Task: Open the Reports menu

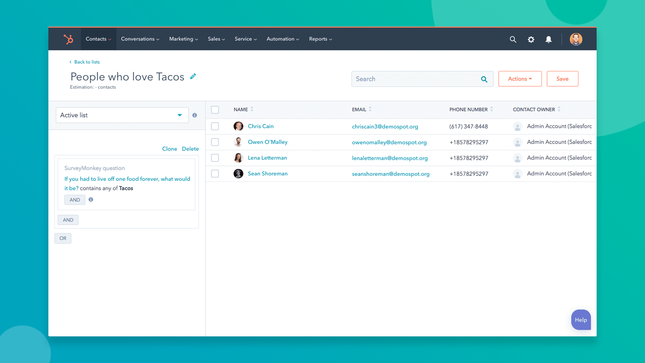Action: tap(320, 39)
